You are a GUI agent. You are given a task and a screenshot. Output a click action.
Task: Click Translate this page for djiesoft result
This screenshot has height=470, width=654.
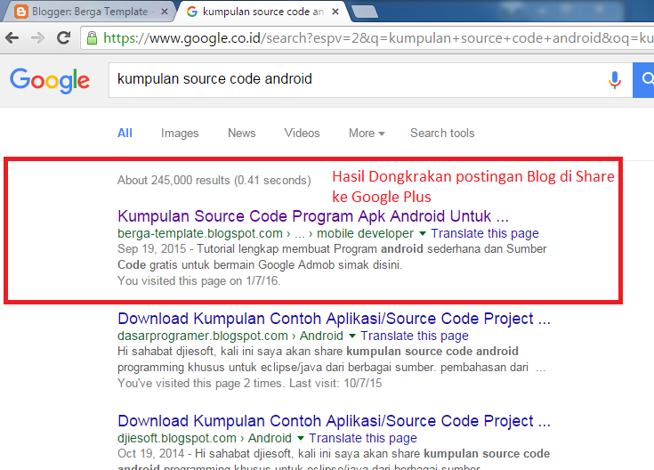[x=363, y=438]
